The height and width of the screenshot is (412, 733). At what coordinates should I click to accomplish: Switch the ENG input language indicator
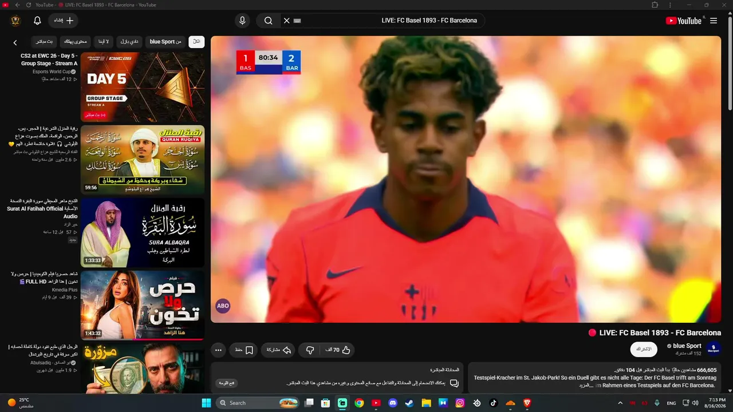point(672,403)
